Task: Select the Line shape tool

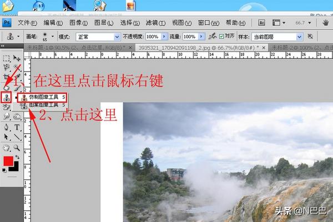Action: (17, 137)
